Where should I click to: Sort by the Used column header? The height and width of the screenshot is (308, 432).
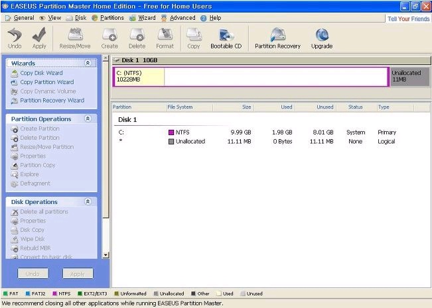click(275, 107)
